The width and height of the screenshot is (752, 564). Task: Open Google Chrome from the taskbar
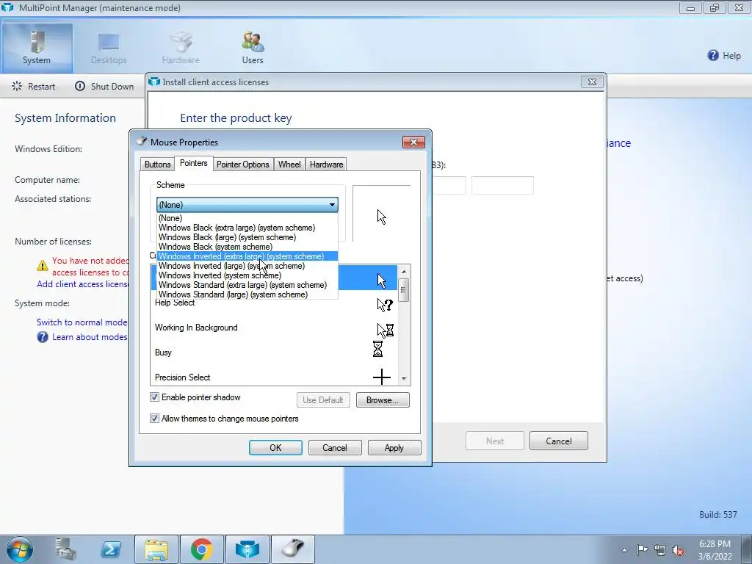coord(201,549)
